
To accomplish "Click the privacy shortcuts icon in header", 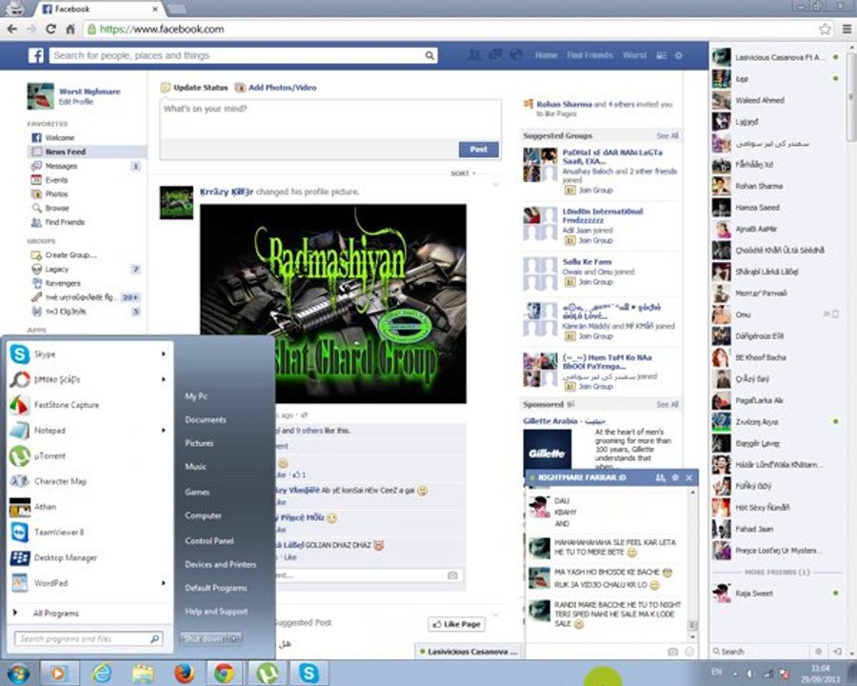I will point(662,55).
